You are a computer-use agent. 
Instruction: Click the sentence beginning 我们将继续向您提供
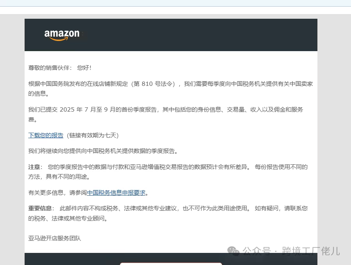(105, 151)
